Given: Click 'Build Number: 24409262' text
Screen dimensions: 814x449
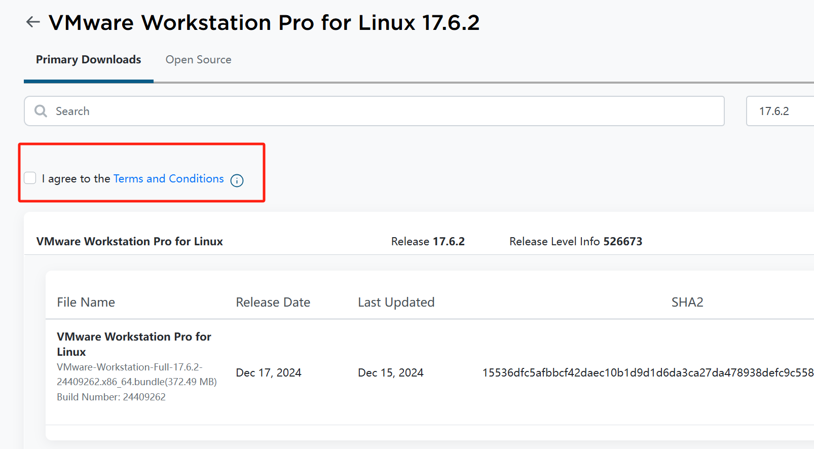Looking at the screenshot, I should [x=111, y=397].
